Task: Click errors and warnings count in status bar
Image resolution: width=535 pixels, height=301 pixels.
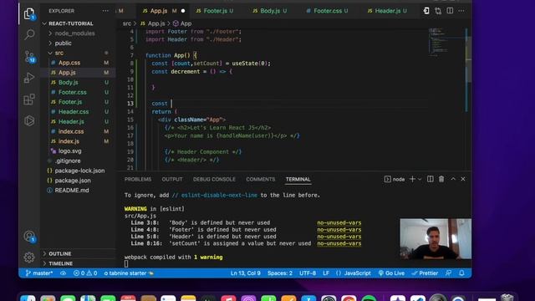Action: pos(85,273)
